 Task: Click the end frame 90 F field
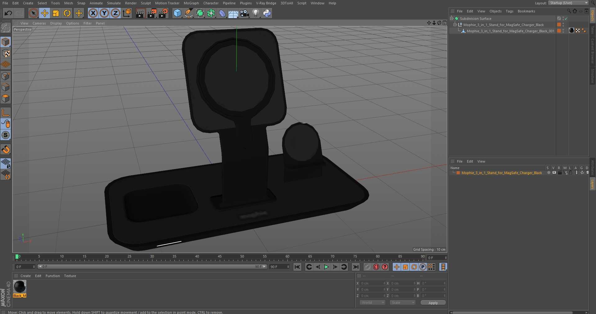(279, 267)
